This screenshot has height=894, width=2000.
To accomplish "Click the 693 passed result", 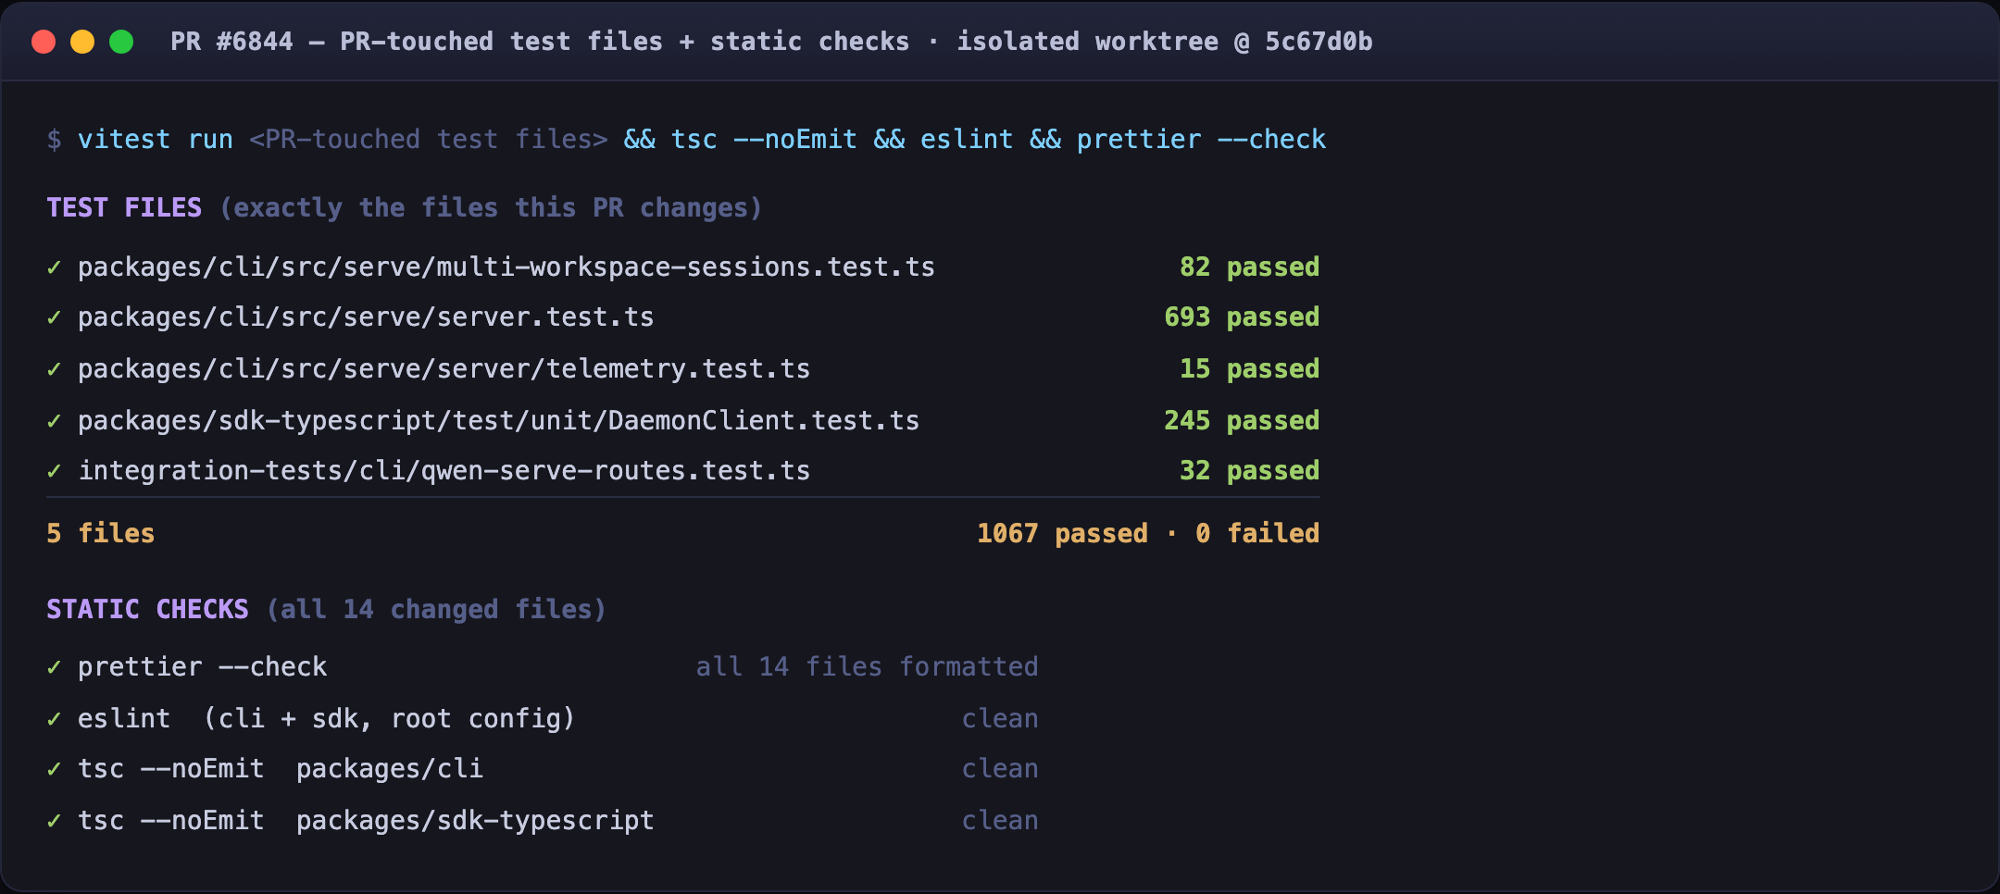I will [x=1242, y=317].
